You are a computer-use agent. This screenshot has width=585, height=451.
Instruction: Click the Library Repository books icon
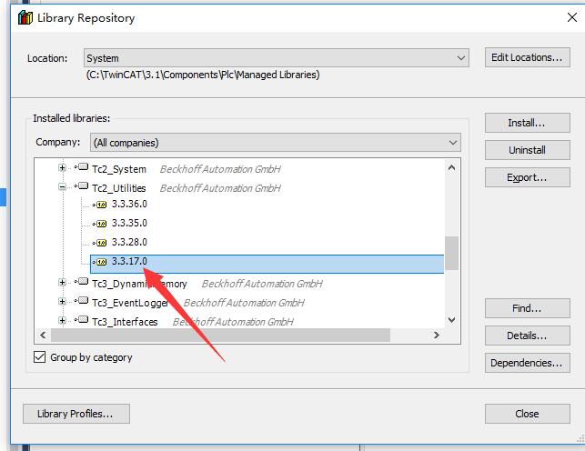pos(25,17)
